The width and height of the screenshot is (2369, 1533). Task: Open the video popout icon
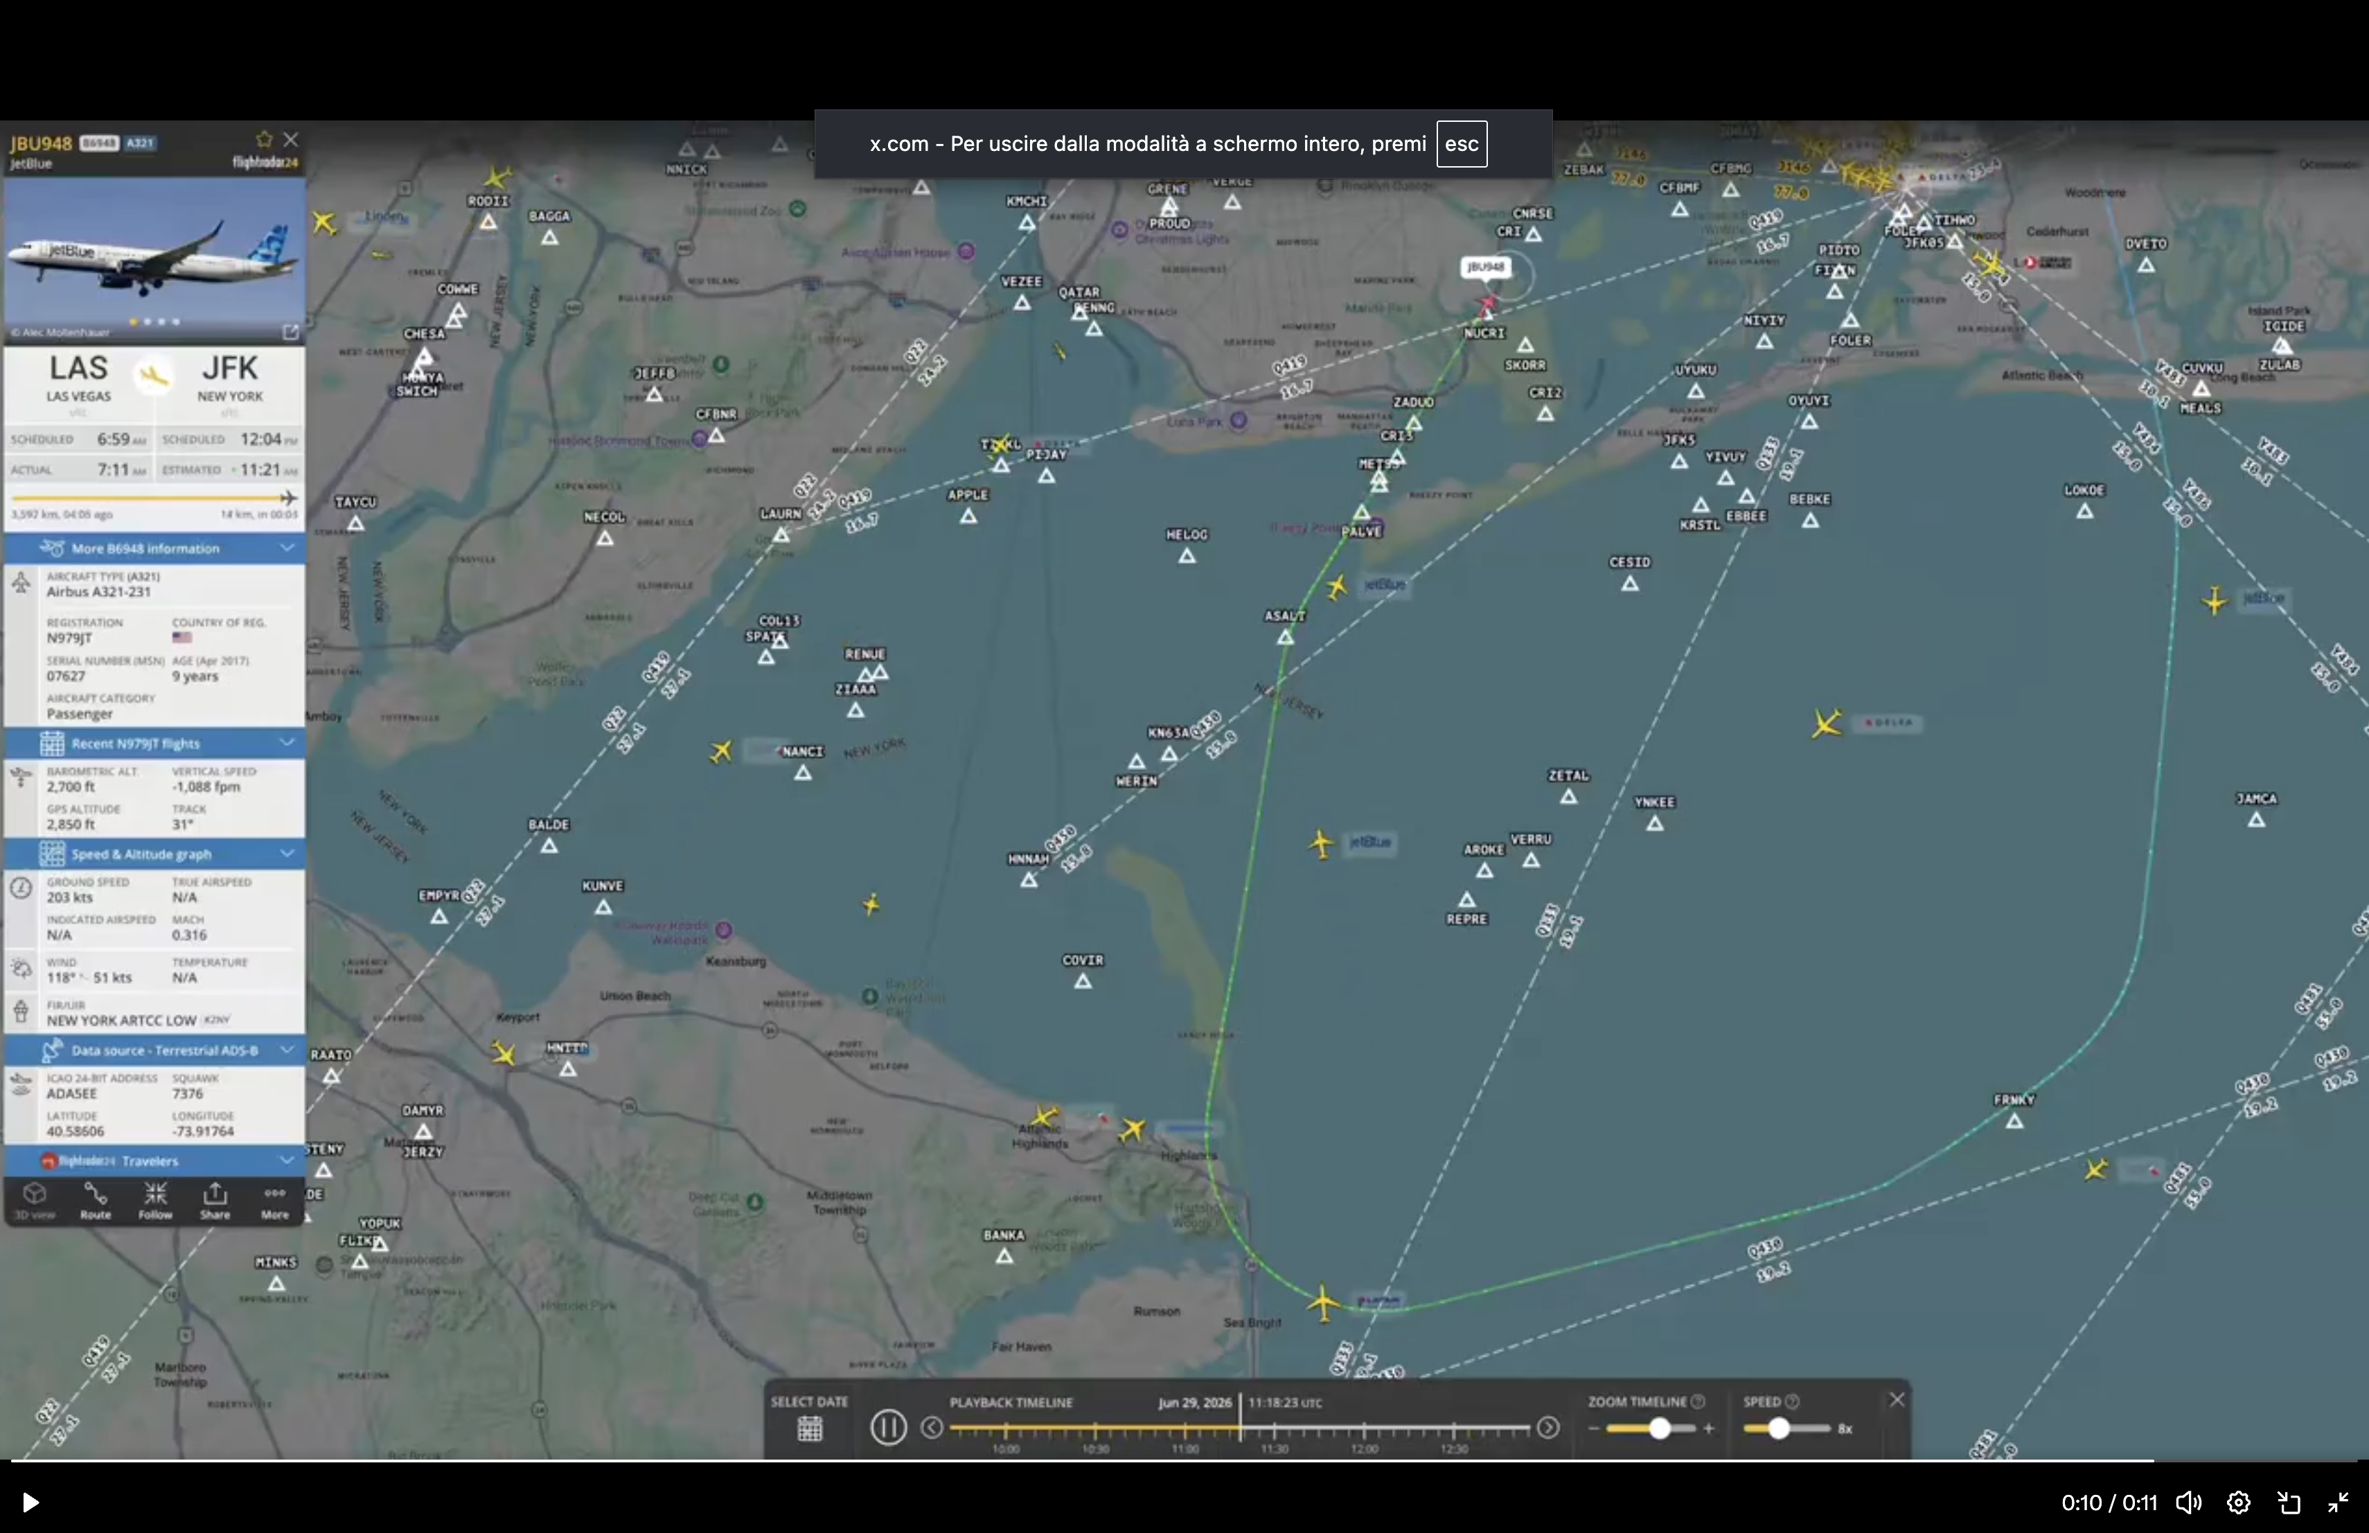(2289, 1502)
